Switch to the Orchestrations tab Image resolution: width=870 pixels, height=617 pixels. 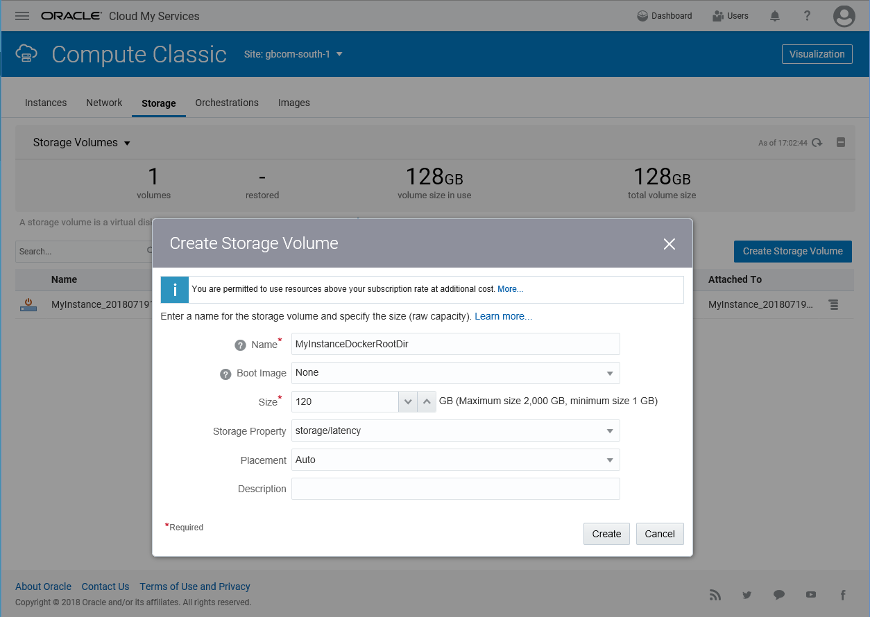227,103
